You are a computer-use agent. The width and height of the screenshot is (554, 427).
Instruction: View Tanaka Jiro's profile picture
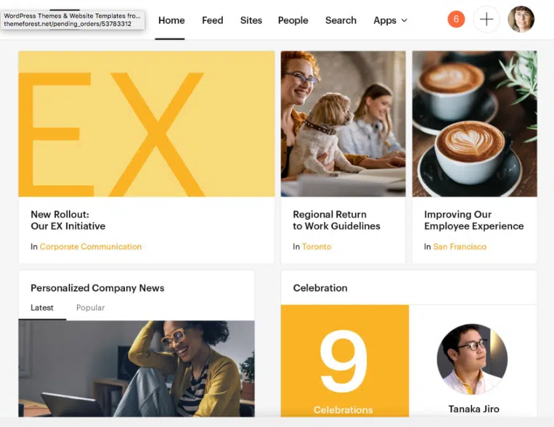(472, 359)
